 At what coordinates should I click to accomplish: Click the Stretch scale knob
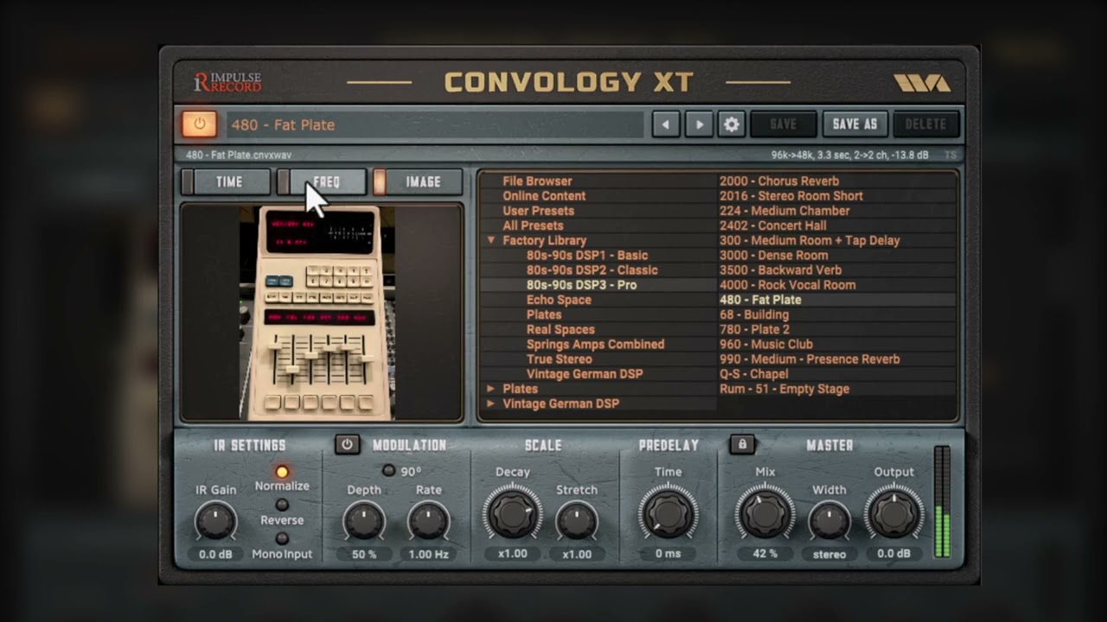point(577,521)
